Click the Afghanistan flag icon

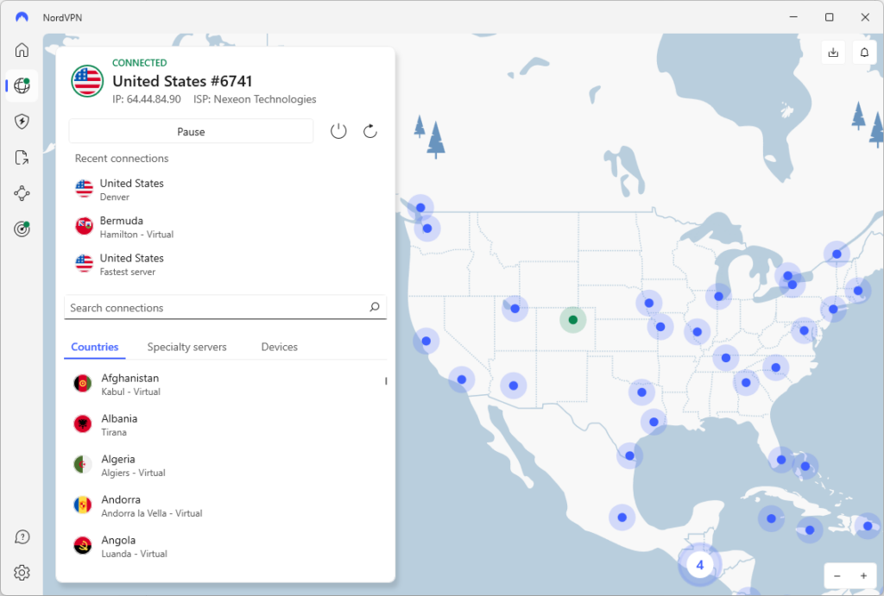click(x=83, y=384)
